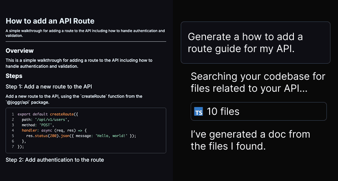The image size is (338, 181).
Task: Click the paragraph mentioning `@joggr/api` package
Action: [x=74, y=99]
